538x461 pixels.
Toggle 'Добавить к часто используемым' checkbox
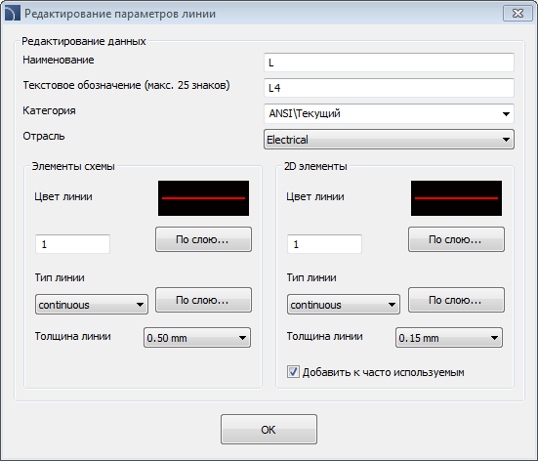tap(293, 372)
